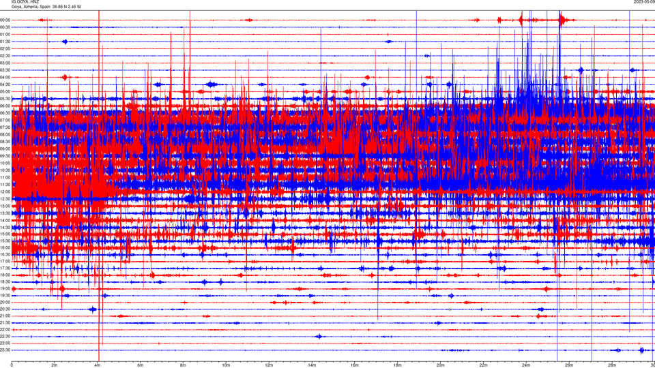Pick the 07:00 row time label
The width and height of the screenshot is (655, 368).
5,120
